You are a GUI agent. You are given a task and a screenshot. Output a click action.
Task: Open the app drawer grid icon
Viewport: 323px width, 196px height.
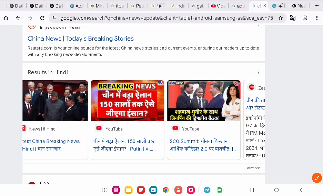(104, 190)
